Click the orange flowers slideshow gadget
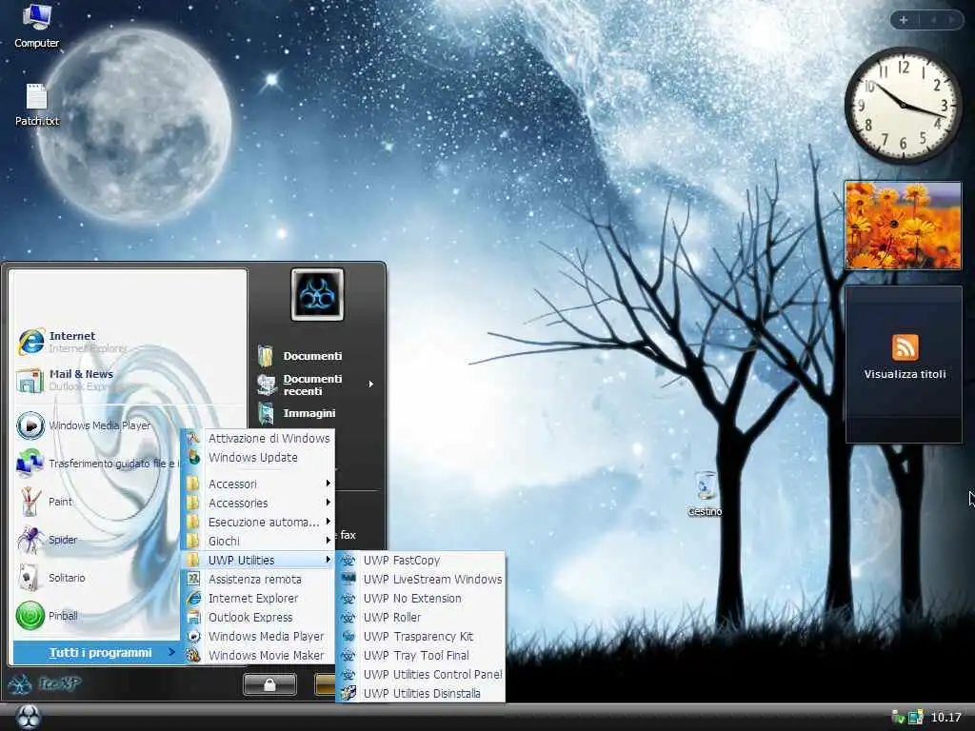 coord(903,226)
